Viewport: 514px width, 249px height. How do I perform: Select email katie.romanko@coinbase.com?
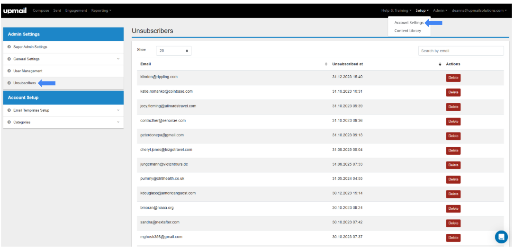pos(166,91)
